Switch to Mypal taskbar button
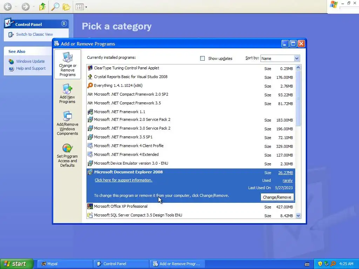This screenshot has height=269, width=359. [x=65, y=264]
